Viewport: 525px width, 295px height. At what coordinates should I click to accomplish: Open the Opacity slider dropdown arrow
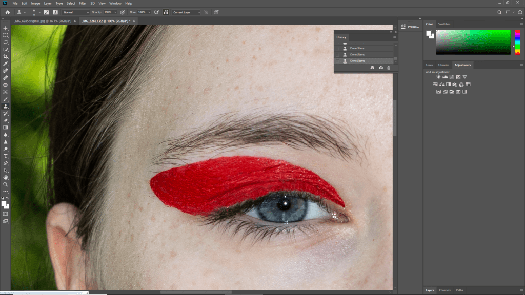[x=115, y=12]
